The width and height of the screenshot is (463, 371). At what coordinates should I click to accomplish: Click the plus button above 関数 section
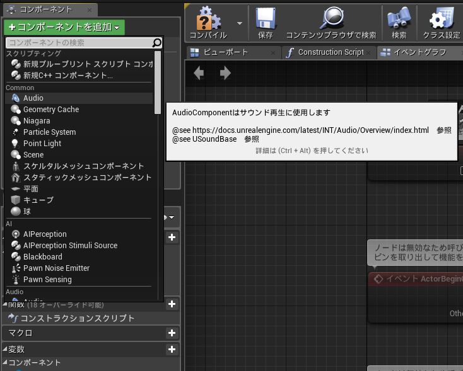pos(172,237)
